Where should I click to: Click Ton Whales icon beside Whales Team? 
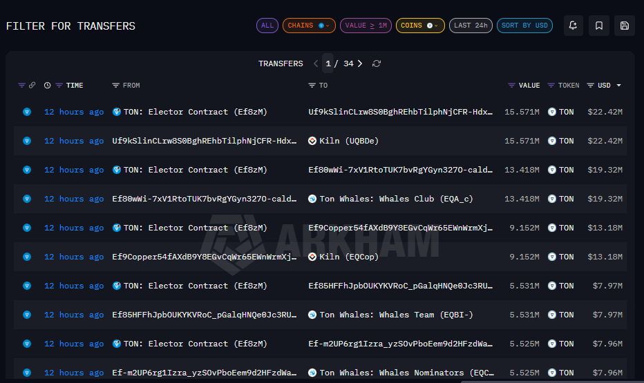tap(312, 315)
